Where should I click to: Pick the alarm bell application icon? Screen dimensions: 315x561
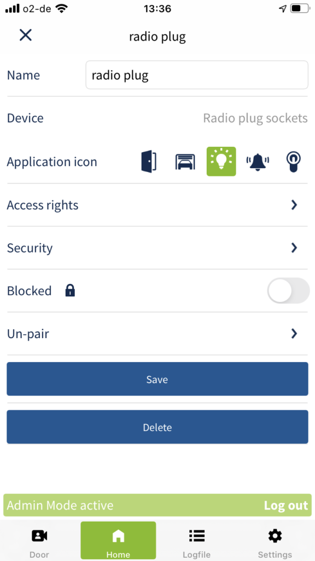click(258, 162)
